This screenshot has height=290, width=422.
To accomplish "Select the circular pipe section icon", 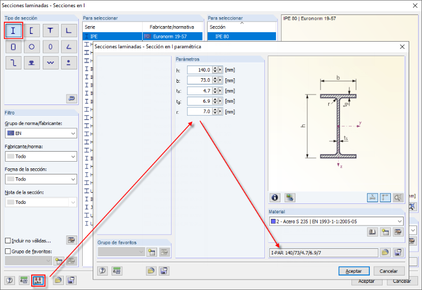I will tap(32, 47).
